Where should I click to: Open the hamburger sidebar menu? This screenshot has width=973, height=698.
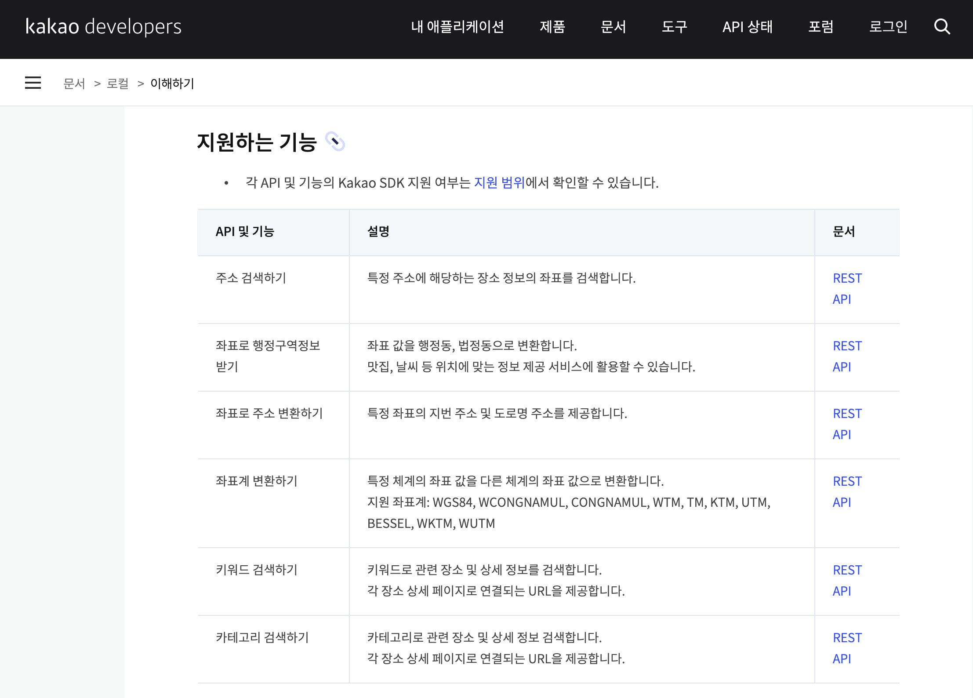pos(33,83)
